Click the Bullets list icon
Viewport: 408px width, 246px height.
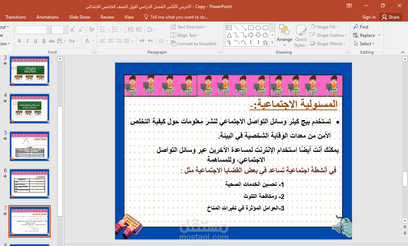pos(102,30)
